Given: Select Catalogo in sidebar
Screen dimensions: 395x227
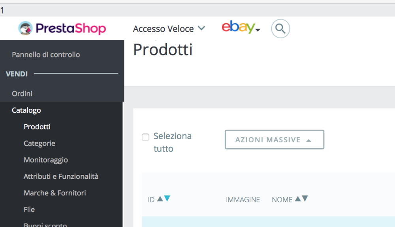Looking at the screenshot, I should point(26,110).
